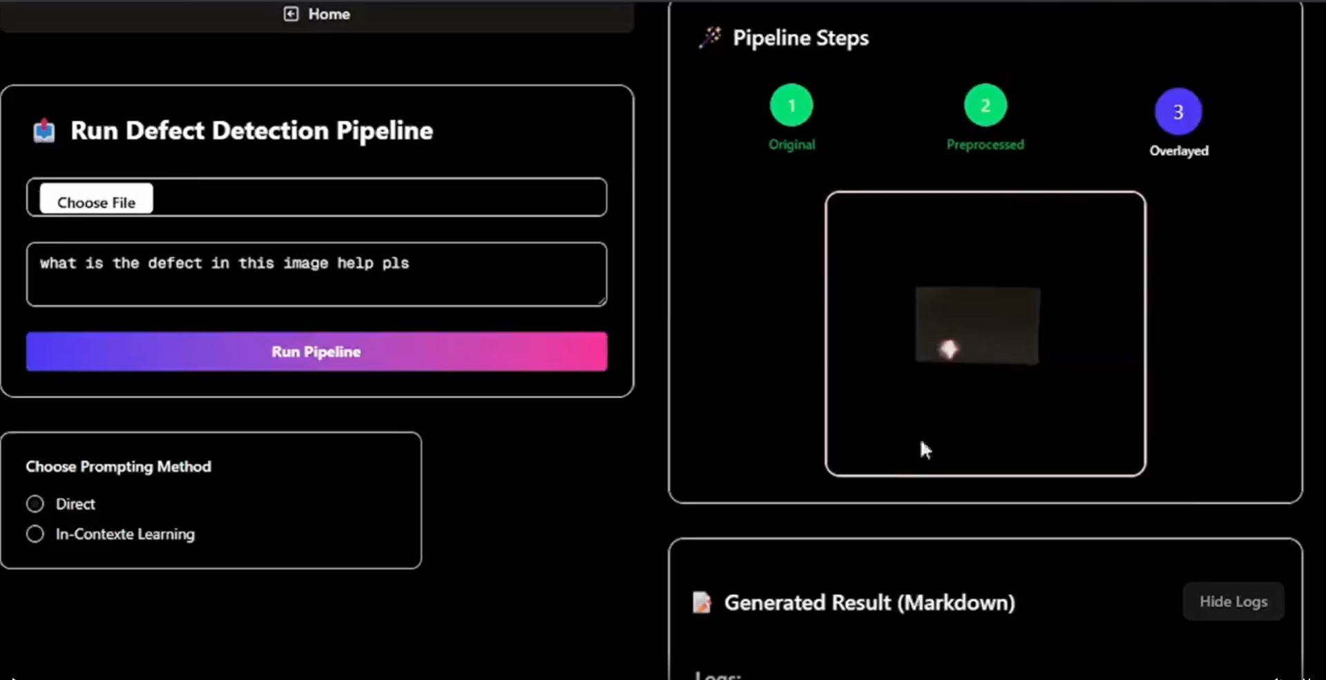Click the defect question text input
This screenshot has height=680, width=1326.
tap(316, 274)
